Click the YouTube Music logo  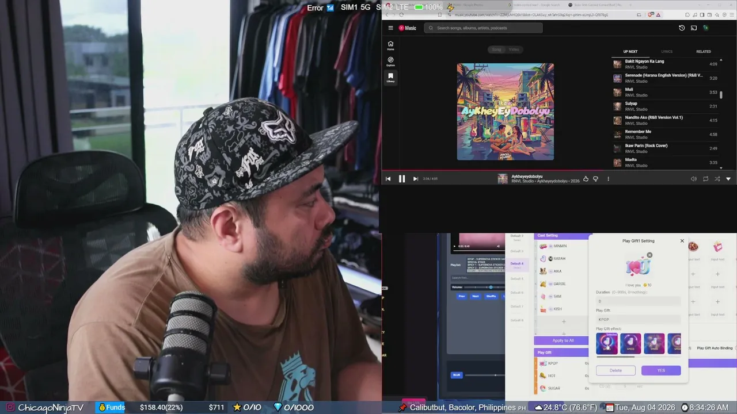408,28
